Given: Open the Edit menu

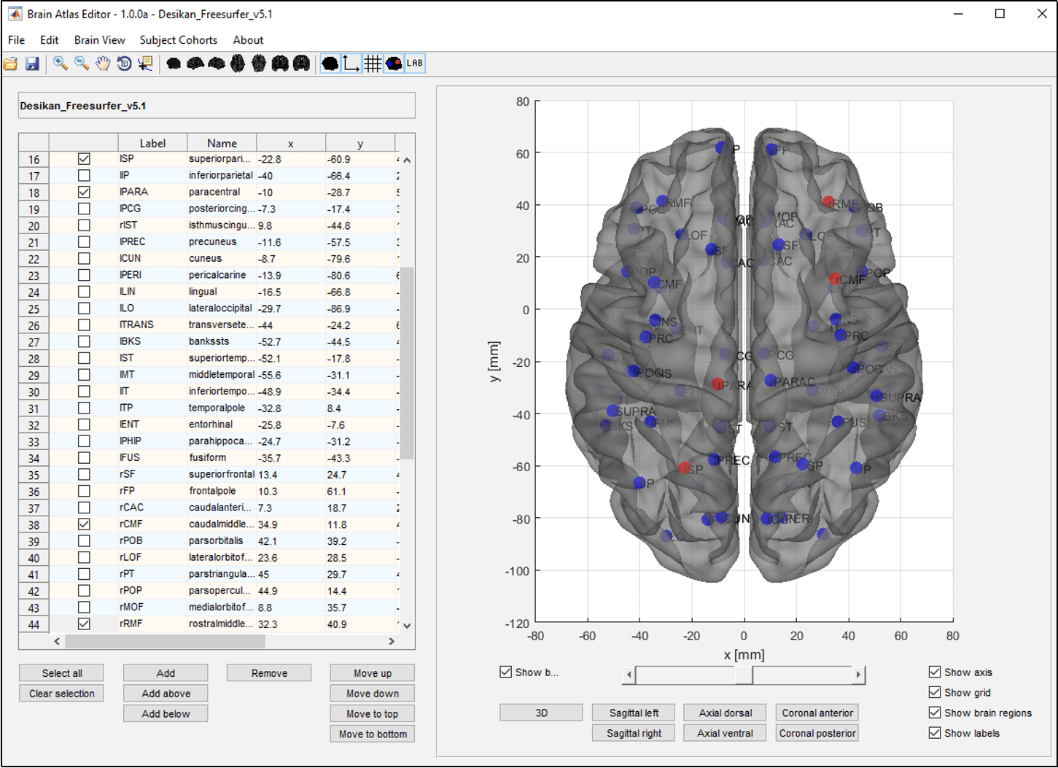Looking at the screenshot, I should pos(50,40).
